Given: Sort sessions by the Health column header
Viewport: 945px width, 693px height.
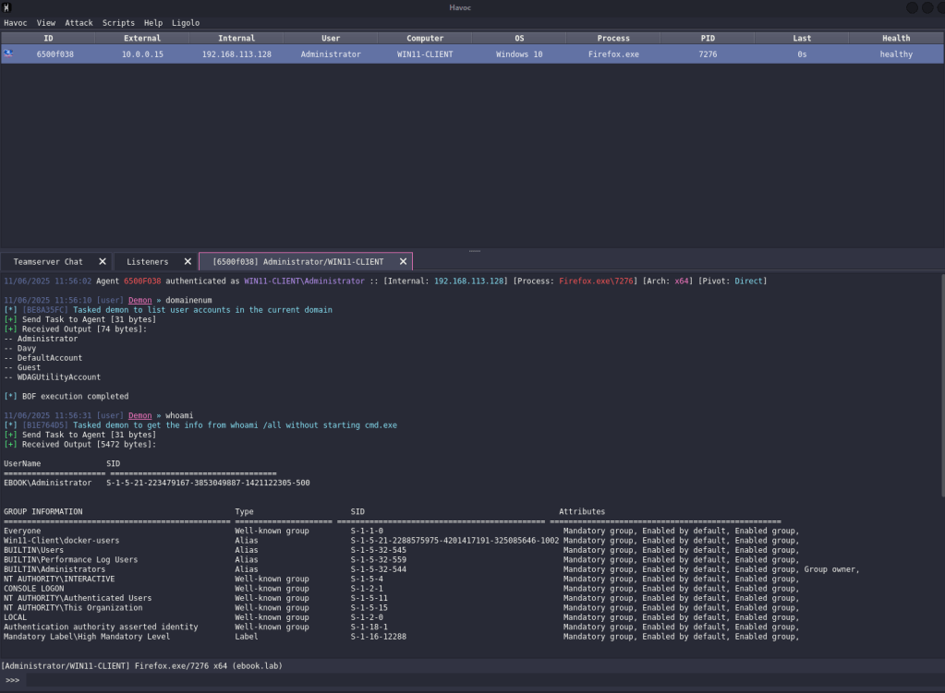Looking at the screenshot, I should pyautogui.click(x=895, y=39).
